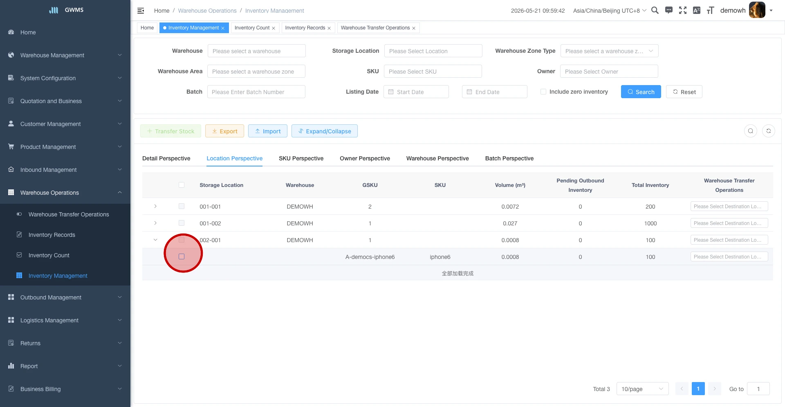The width and height of the screenshot is (785, 407).
Task: Click the Go to page input
Action: point(758,389)
